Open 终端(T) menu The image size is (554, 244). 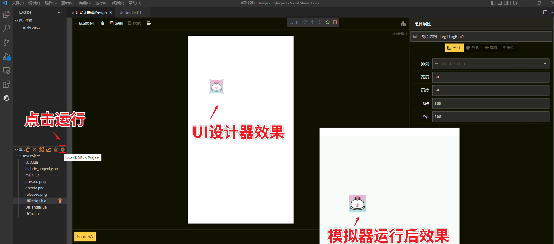click(118, 3)
